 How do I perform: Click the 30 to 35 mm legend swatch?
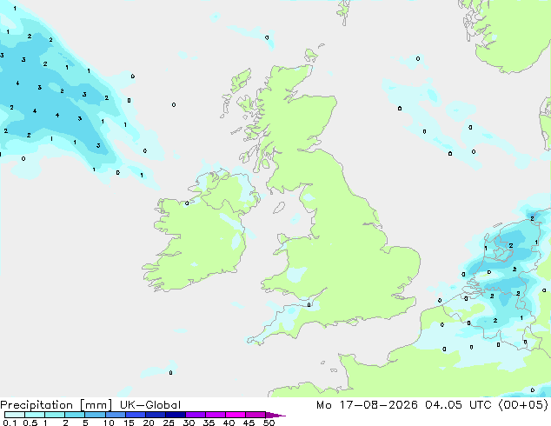(195, 415)
